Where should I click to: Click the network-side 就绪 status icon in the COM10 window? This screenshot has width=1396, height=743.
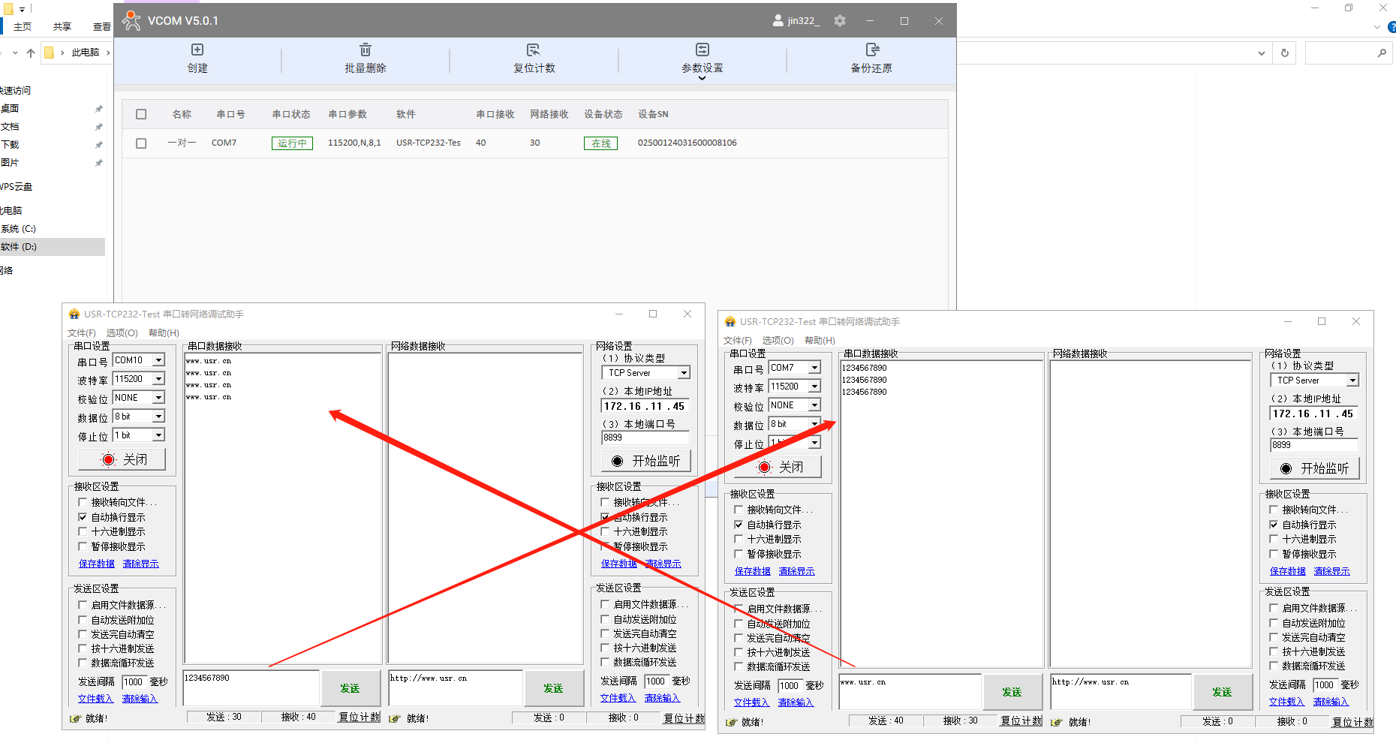(395, 718)
